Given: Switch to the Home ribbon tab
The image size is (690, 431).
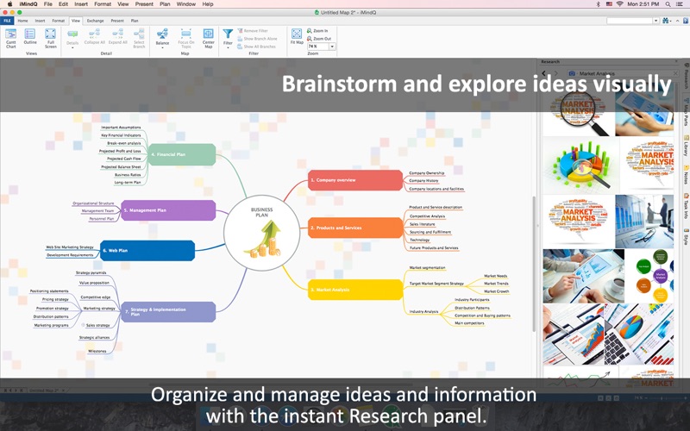Looking at the screenshot, I should 22,21.
